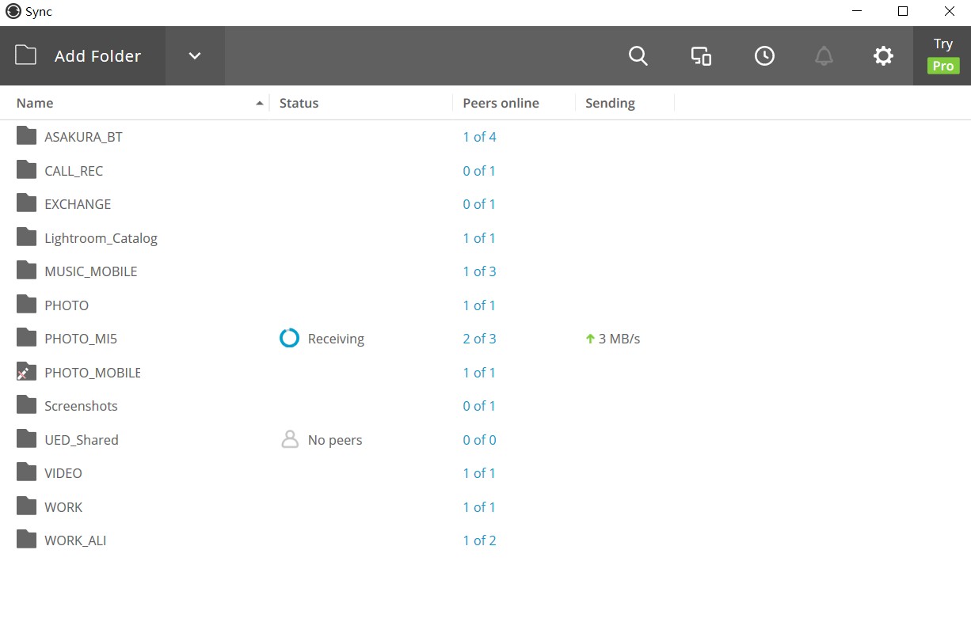Click the EXCHANGE folder icon
This screenshot has width=971, height=637.
click(x=27, y=203)
